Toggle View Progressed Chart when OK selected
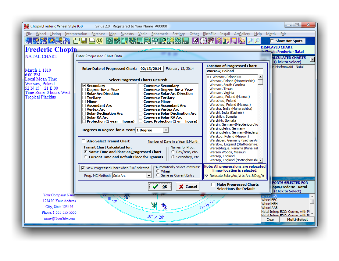The width and height of the screenshot is (339, 261). pos(83,168)
